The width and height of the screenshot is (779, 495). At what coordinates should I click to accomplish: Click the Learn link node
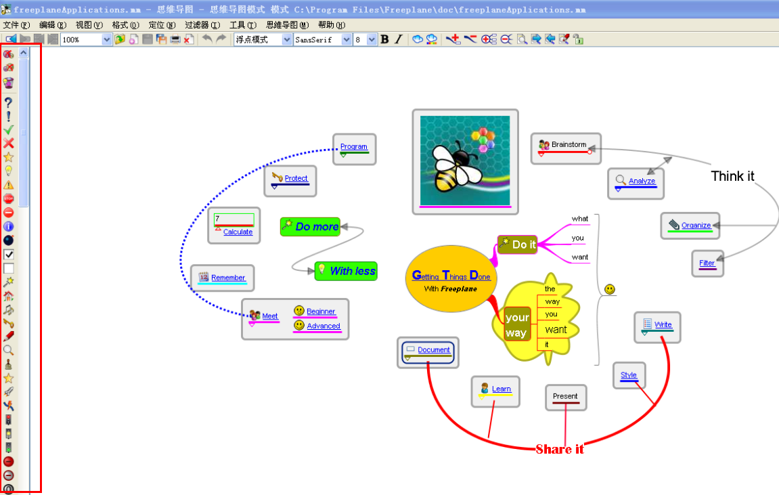click(502, 389)
